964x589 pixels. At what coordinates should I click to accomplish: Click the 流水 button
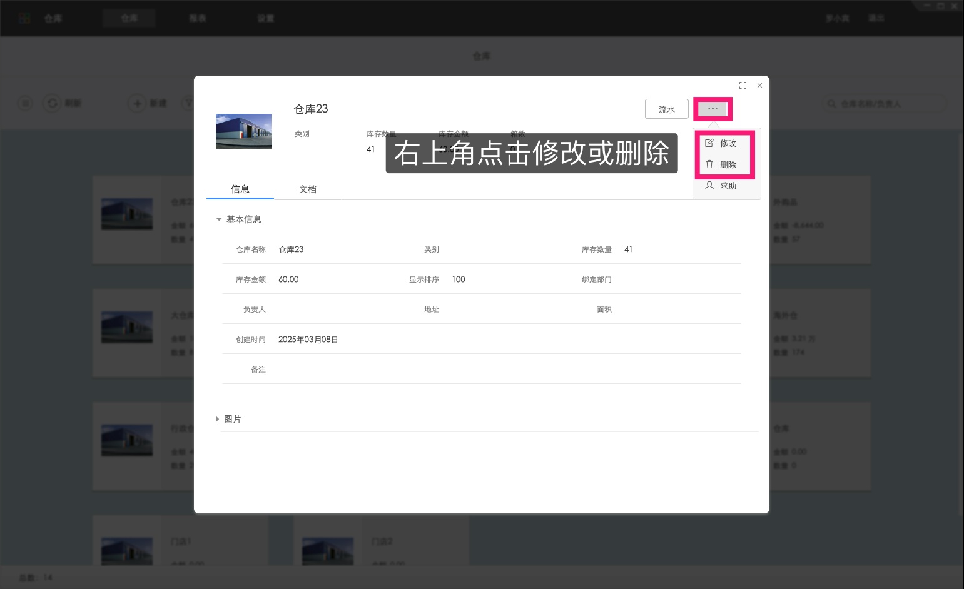(666, 109)
